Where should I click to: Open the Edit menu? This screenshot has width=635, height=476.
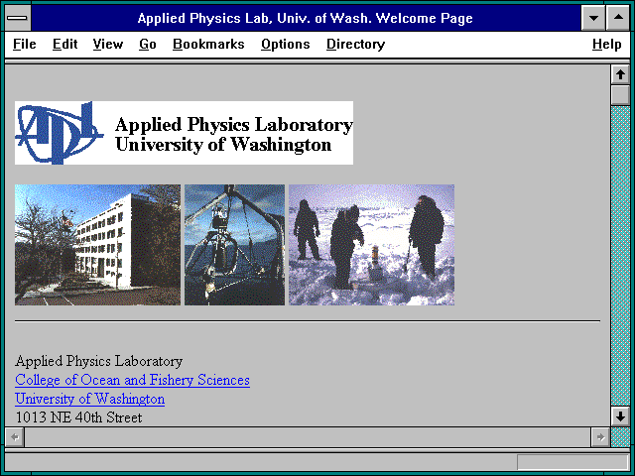pos(64,44)
